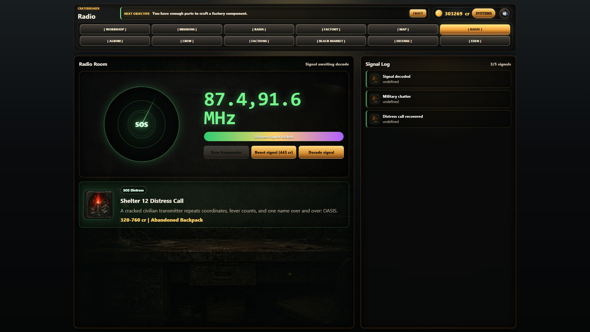590x332 pixels.
Task: Click the Scan frequencies button
Action: 226,152
